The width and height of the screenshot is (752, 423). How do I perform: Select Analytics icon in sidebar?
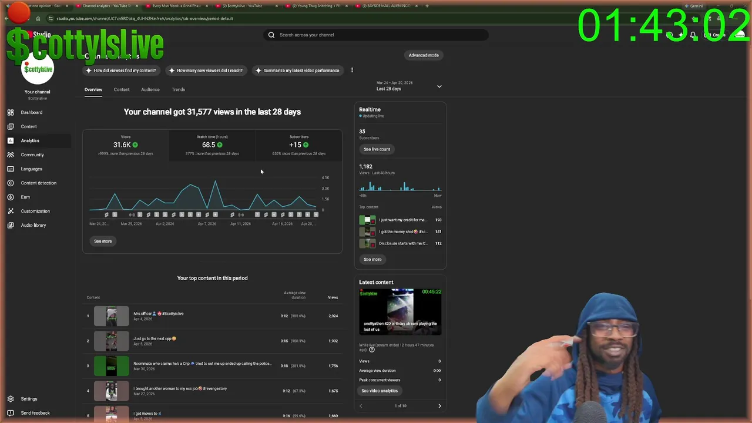tap(11, 140)
